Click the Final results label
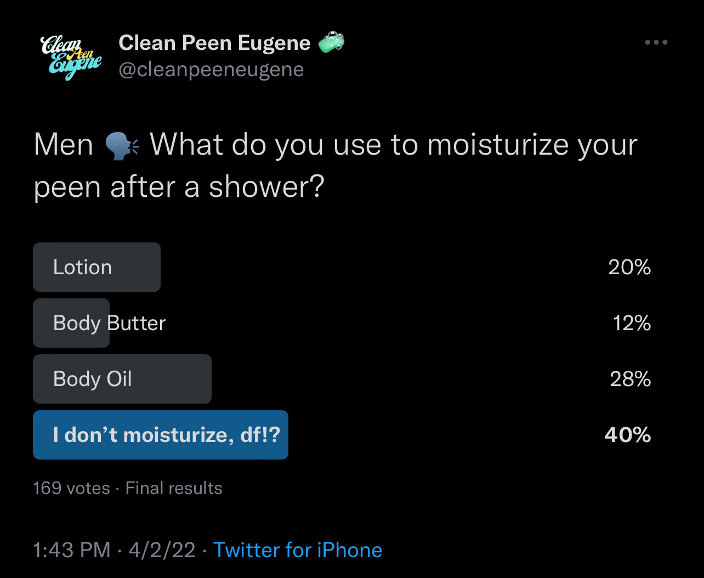This screenshot has height=578, width=704. tap(174, 488)
